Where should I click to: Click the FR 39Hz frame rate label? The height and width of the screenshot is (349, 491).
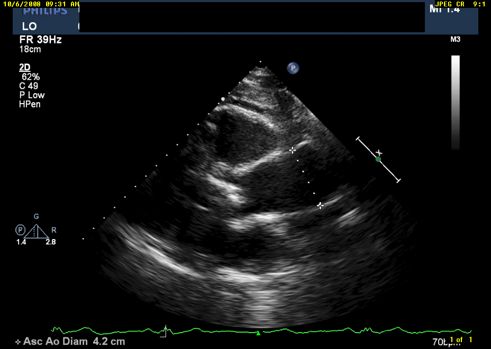40,40
